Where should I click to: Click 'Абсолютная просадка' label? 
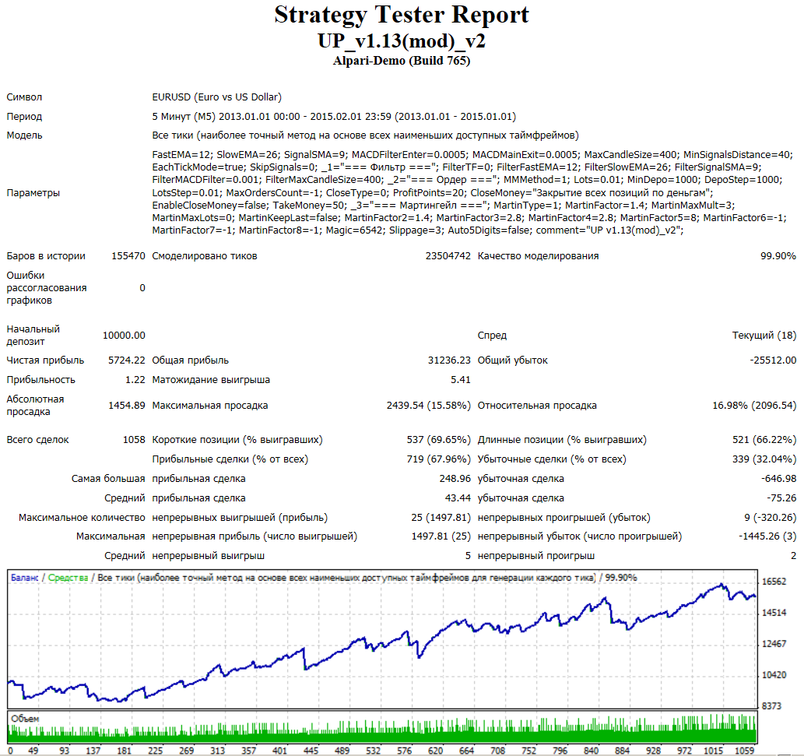[x=35, y=406]
